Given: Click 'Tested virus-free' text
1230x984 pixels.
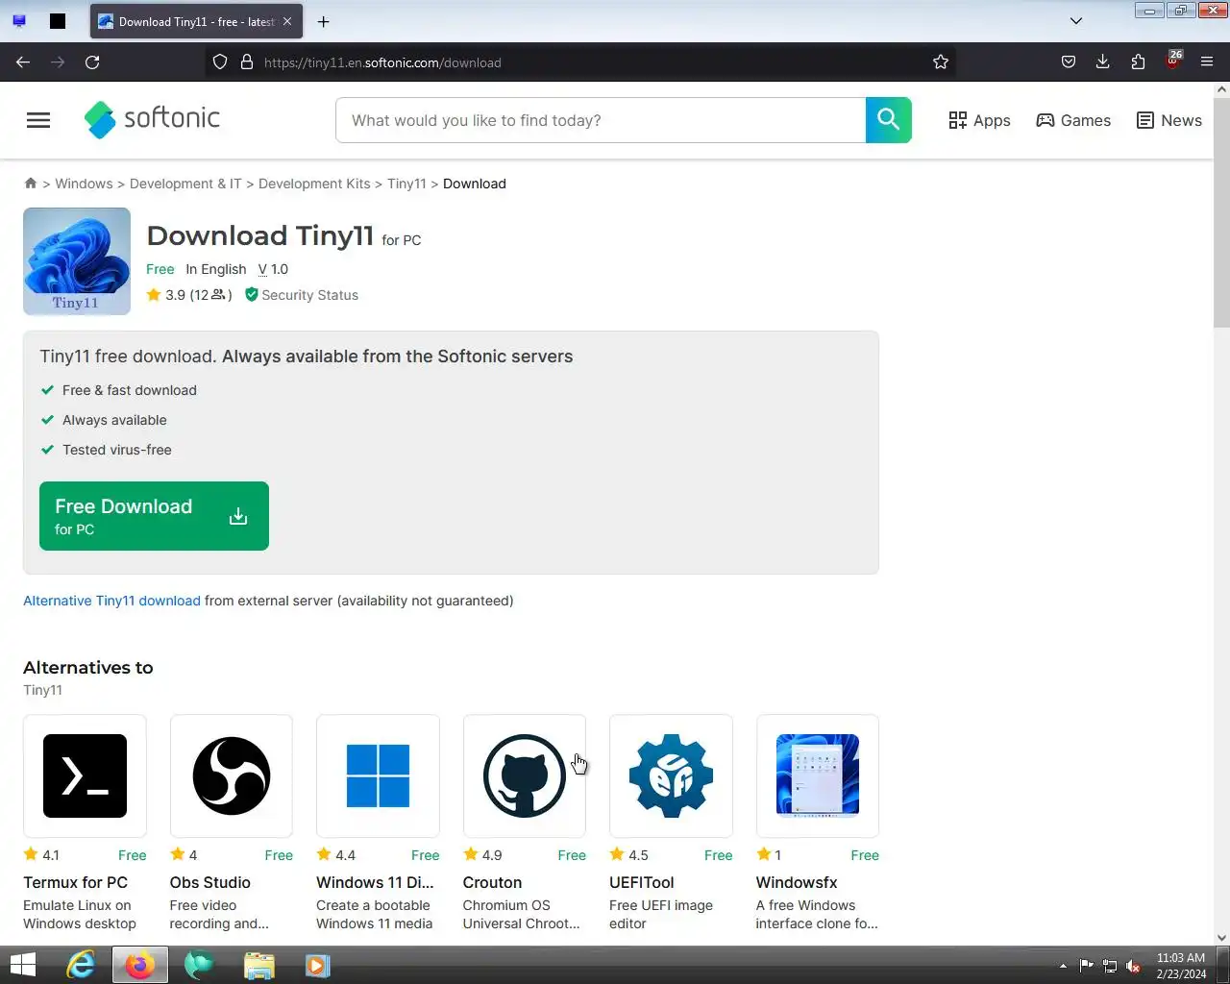Looking at the screenshot, I should click(117, 450).
